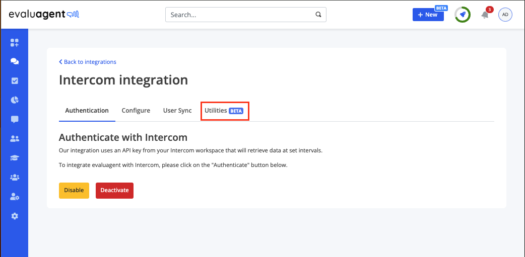The image size is (525, 257).
Task: Click the yellow Disable button
Action: click(74, 191)
